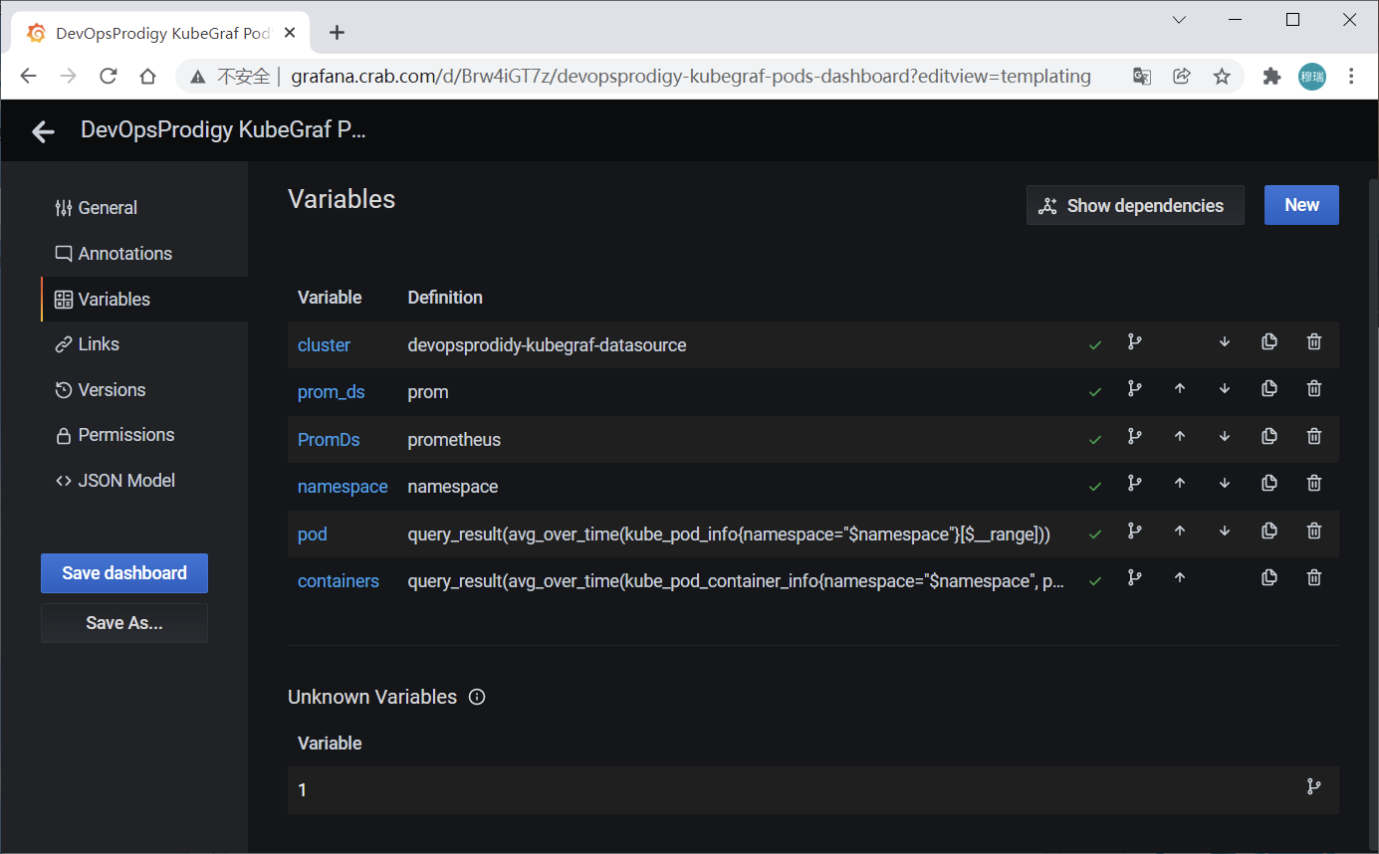
Task: Click the Unknown Variables info icon
Action: pyautogui.click(x=477, y=697)
